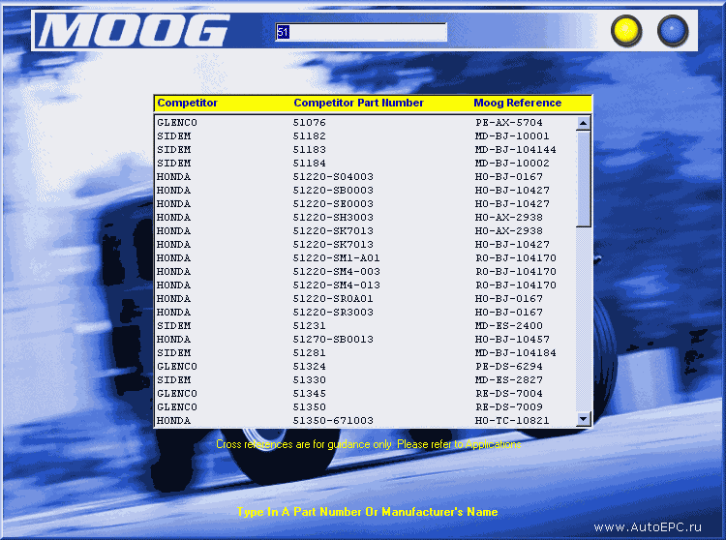Select part number 51350-671003
The width and height of the screenshot is (726, 540).
click(x=333, y=420)
